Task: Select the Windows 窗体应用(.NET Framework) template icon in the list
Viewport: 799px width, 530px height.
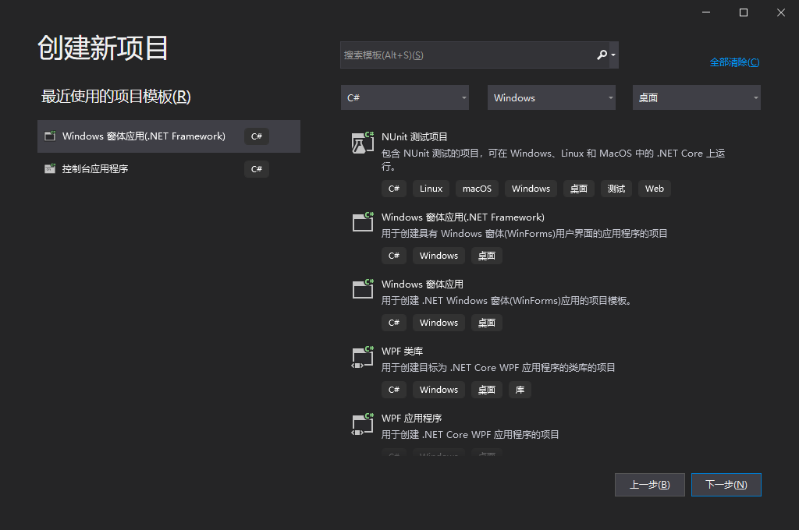Action: 363,222
